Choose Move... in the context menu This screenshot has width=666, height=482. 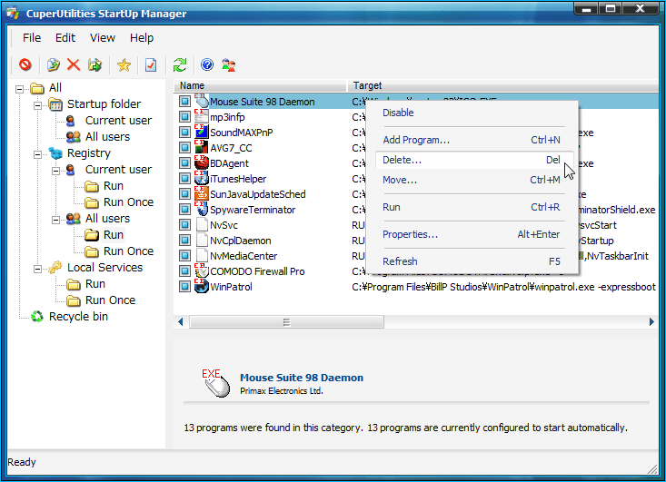coord(472,180)
